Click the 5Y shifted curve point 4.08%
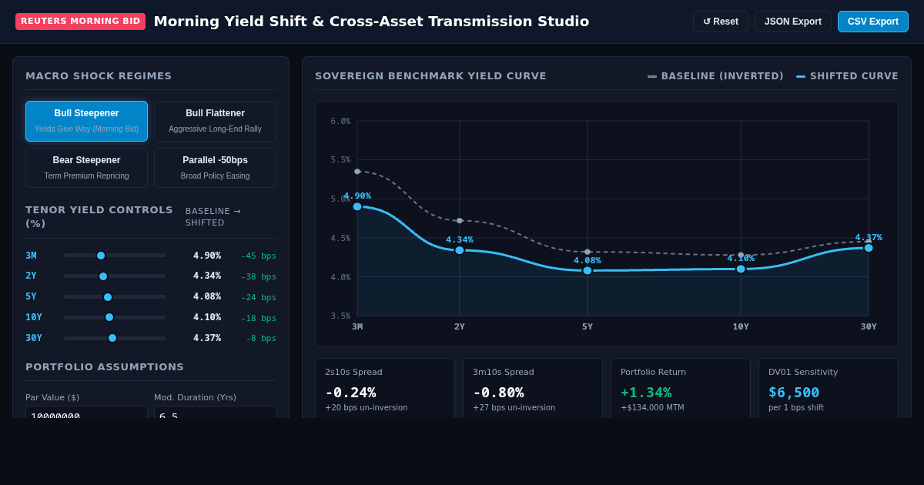The height and width of the screenshot is (485, 924). (588, 270)
